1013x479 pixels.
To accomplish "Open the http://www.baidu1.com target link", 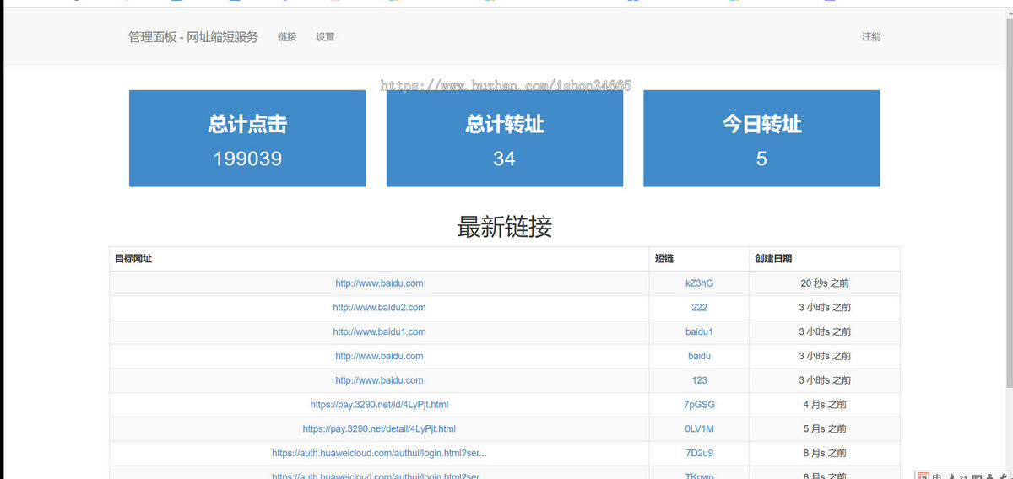I will click(x=379, y=332).
